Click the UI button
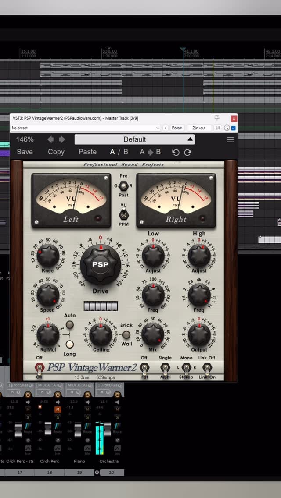Image resolution: width=281 pixels, height=498 pixels. click(x=218, y=128)
